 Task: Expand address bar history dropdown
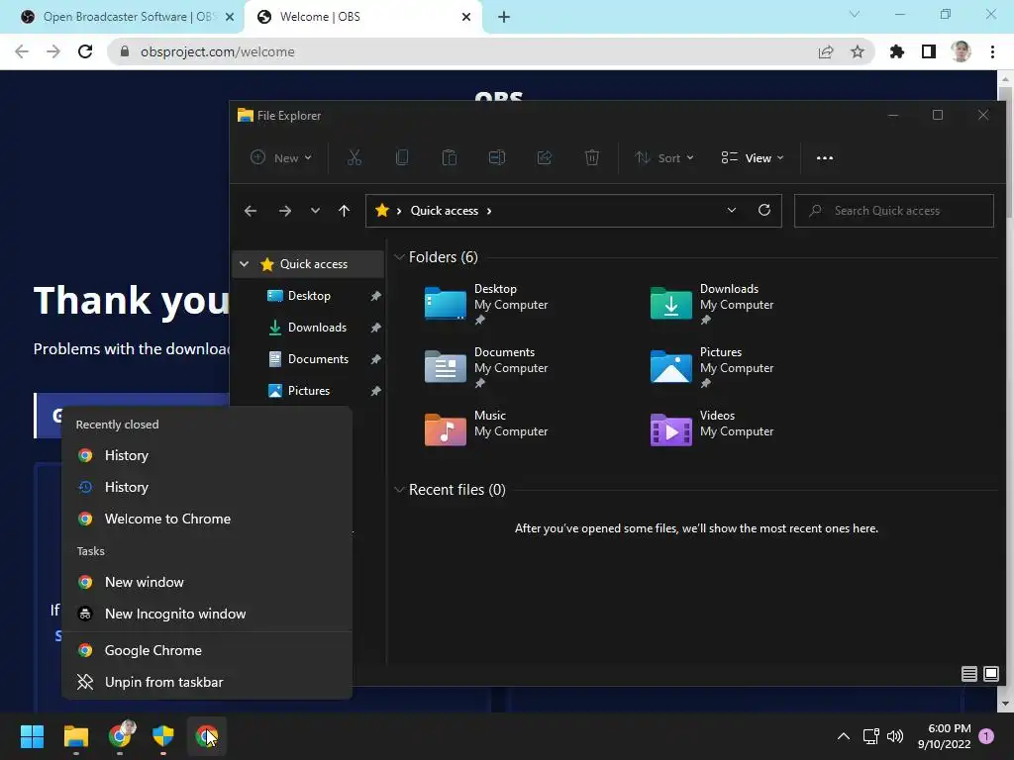[732, 210]
